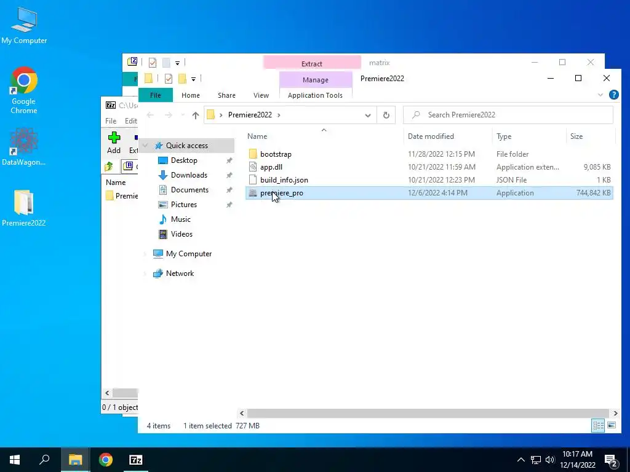Viewport: 630px width, 472px height.
Task: Open Desktop in navigation pane
Action: point(183,160)
